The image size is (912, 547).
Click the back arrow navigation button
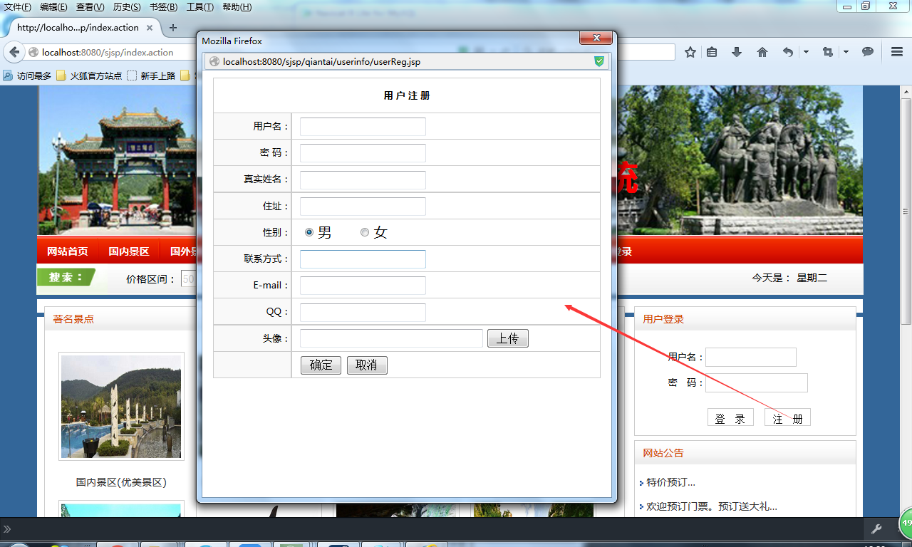pyautogui.click(x=14, y=52)
